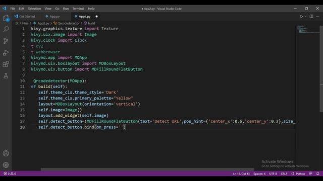Open the Go menu
323x181 pixels.
[57, 9]
